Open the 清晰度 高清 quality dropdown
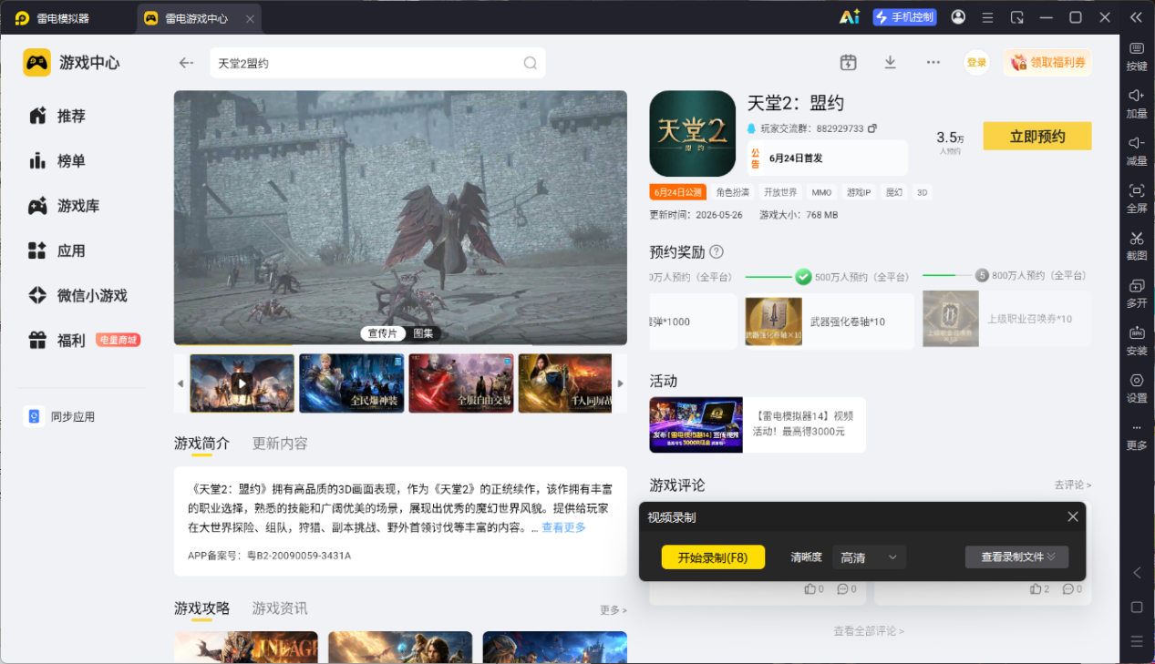The width and height of the screenshot is (1155, 664). tap(869, 557)
